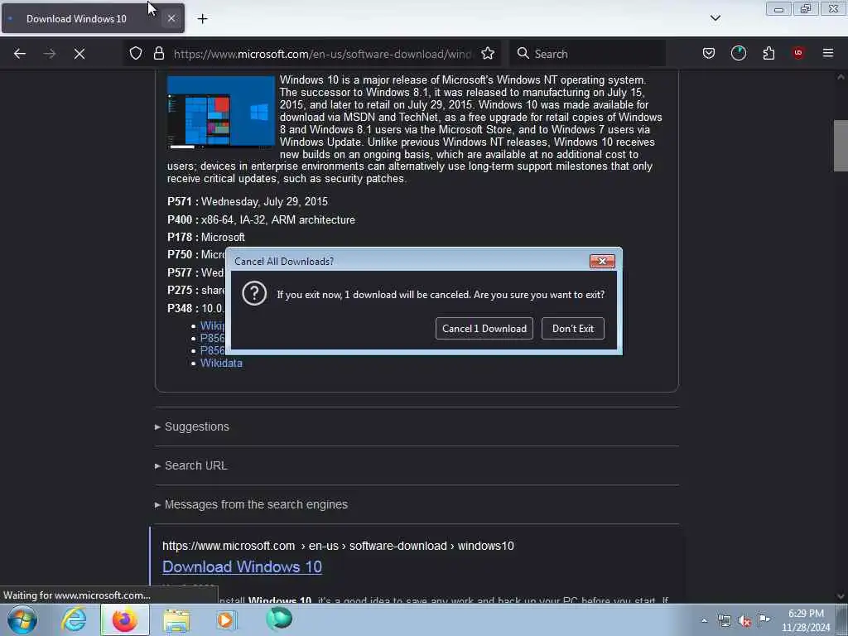Open the Action Center flag icon
Screen dimensions: 848x636
pyautogui.click(x=764, y=620)
